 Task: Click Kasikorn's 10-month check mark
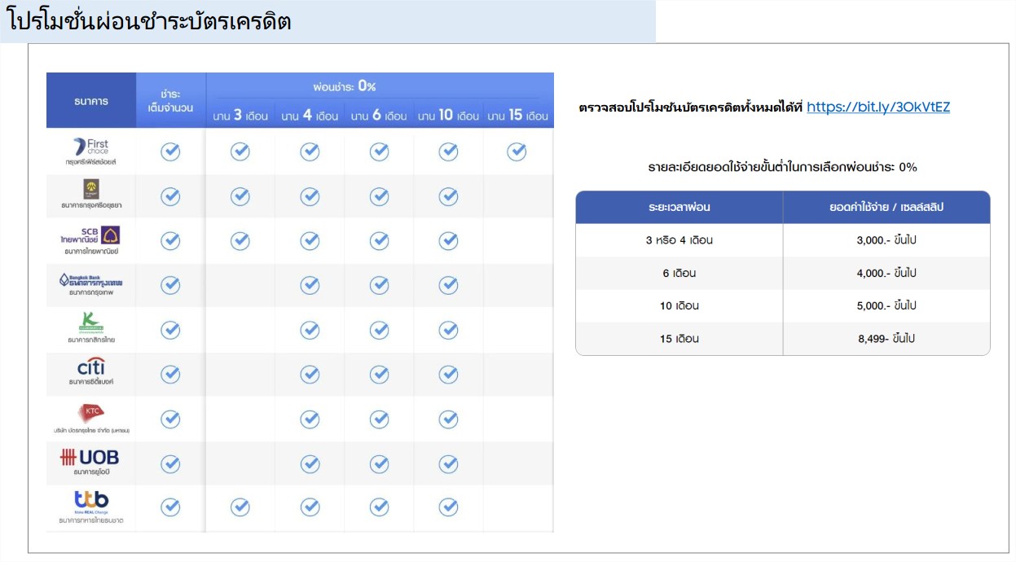[449, 330]
